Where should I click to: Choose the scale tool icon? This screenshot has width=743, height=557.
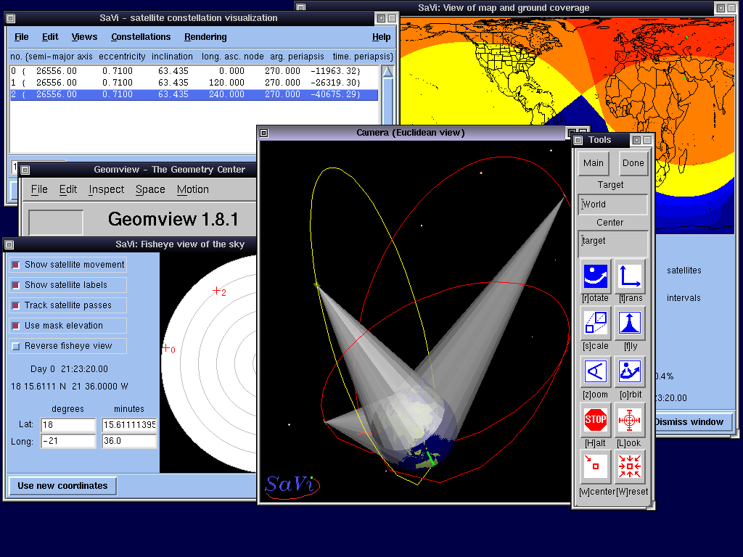click(596, 323)
